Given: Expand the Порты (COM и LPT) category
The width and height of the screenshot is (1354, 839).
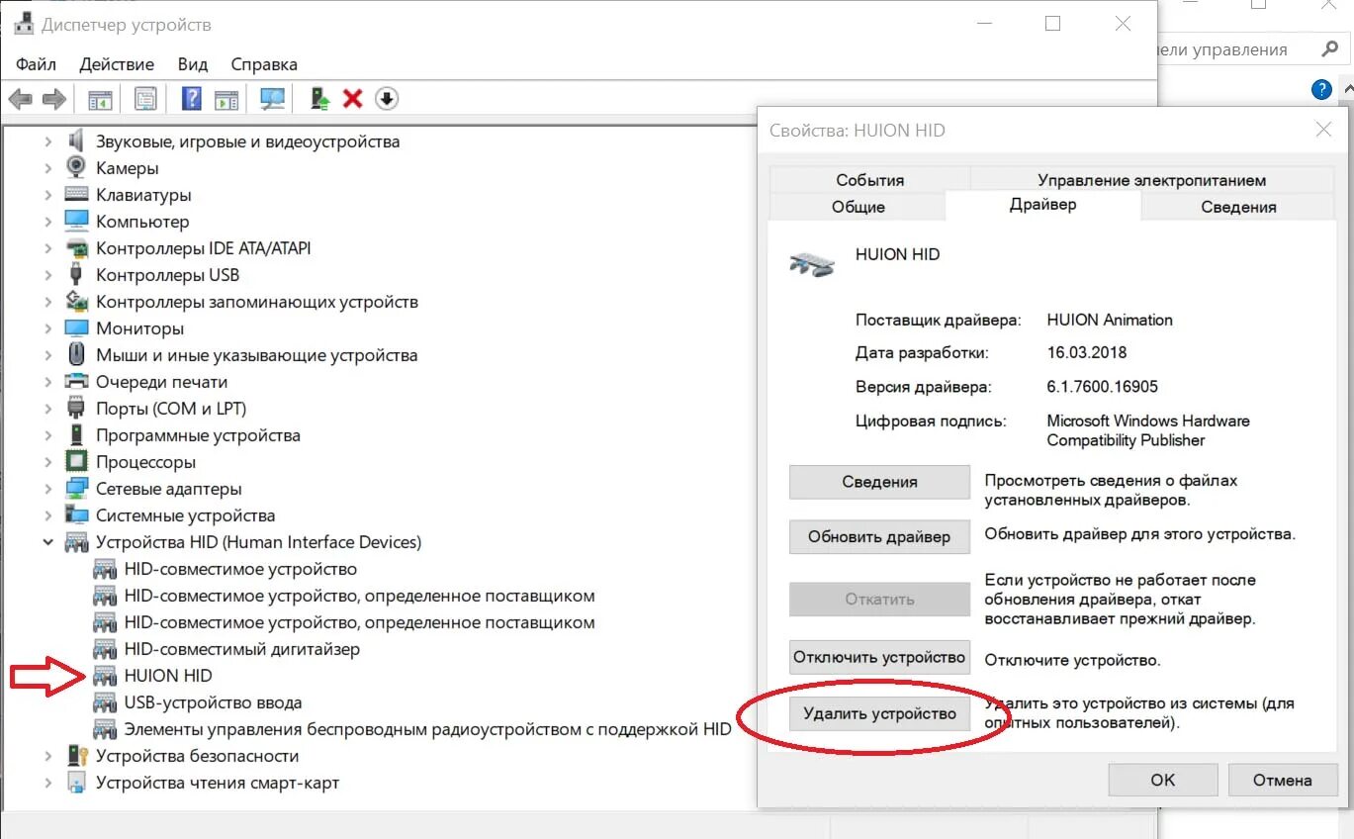Looking at the screenshot, I should tap(47, 409).
